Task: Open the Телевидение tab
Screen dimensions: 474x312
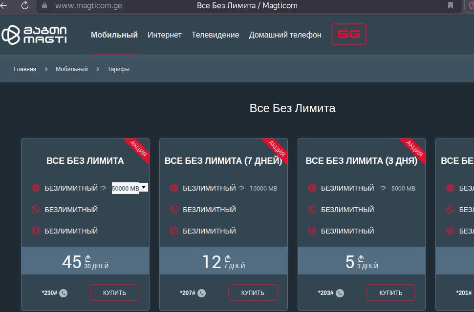Action: [215, 35]
